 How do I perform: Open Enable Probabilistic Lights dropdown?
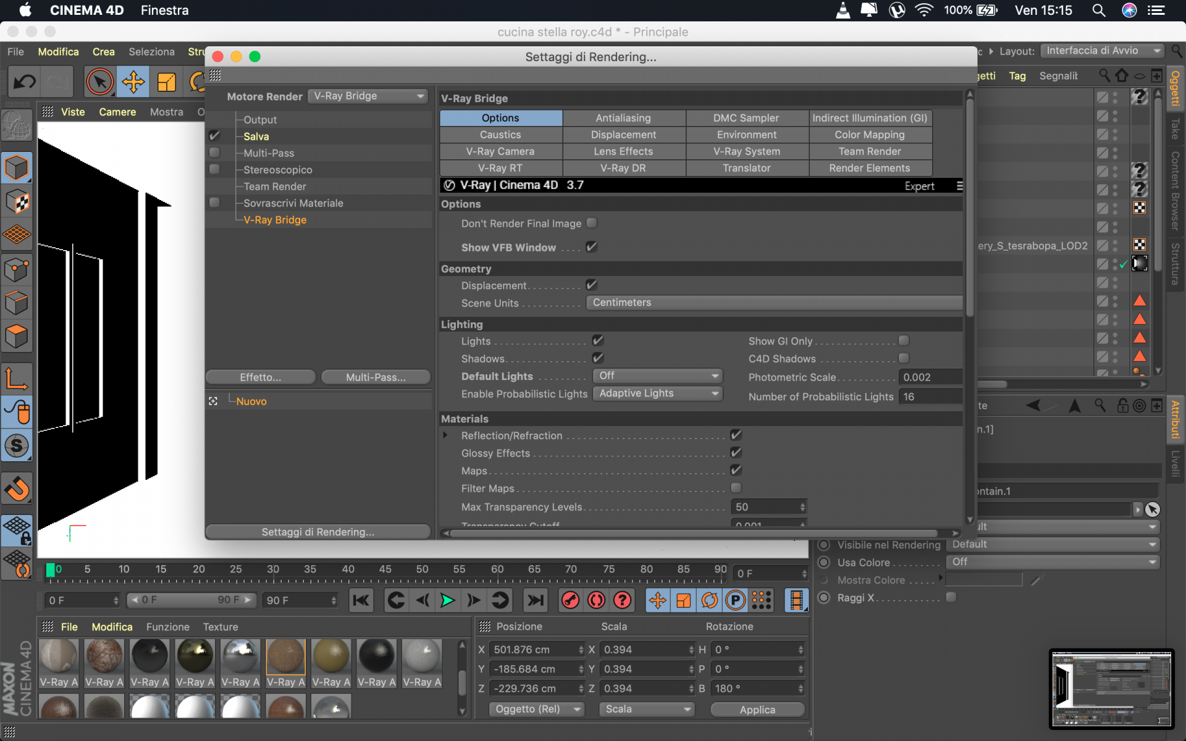pos(658,393)
